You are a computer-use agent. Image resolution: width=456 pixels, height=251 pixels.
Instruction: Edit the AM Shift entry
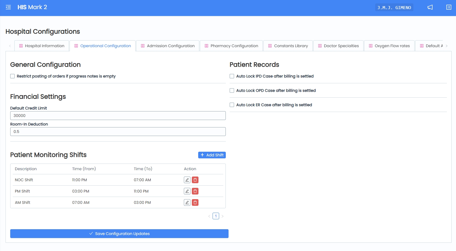(187, 202)
